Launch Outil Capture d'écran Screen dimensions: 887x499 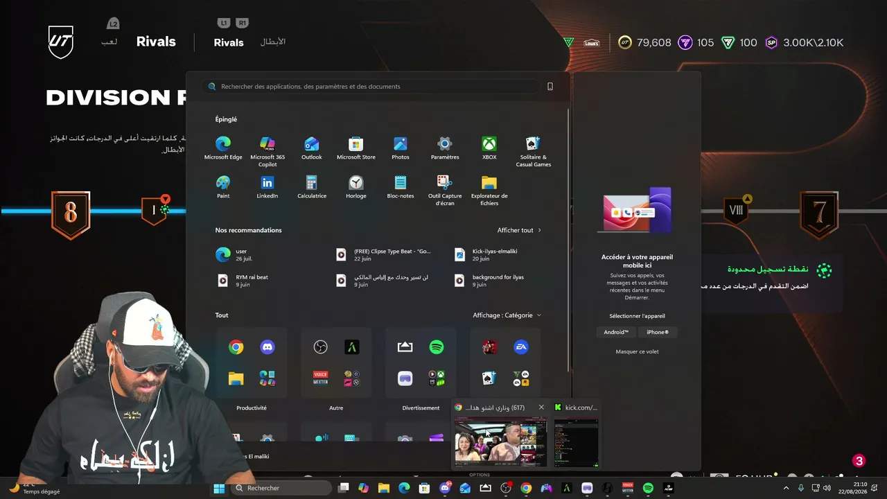tap(445, 191)
